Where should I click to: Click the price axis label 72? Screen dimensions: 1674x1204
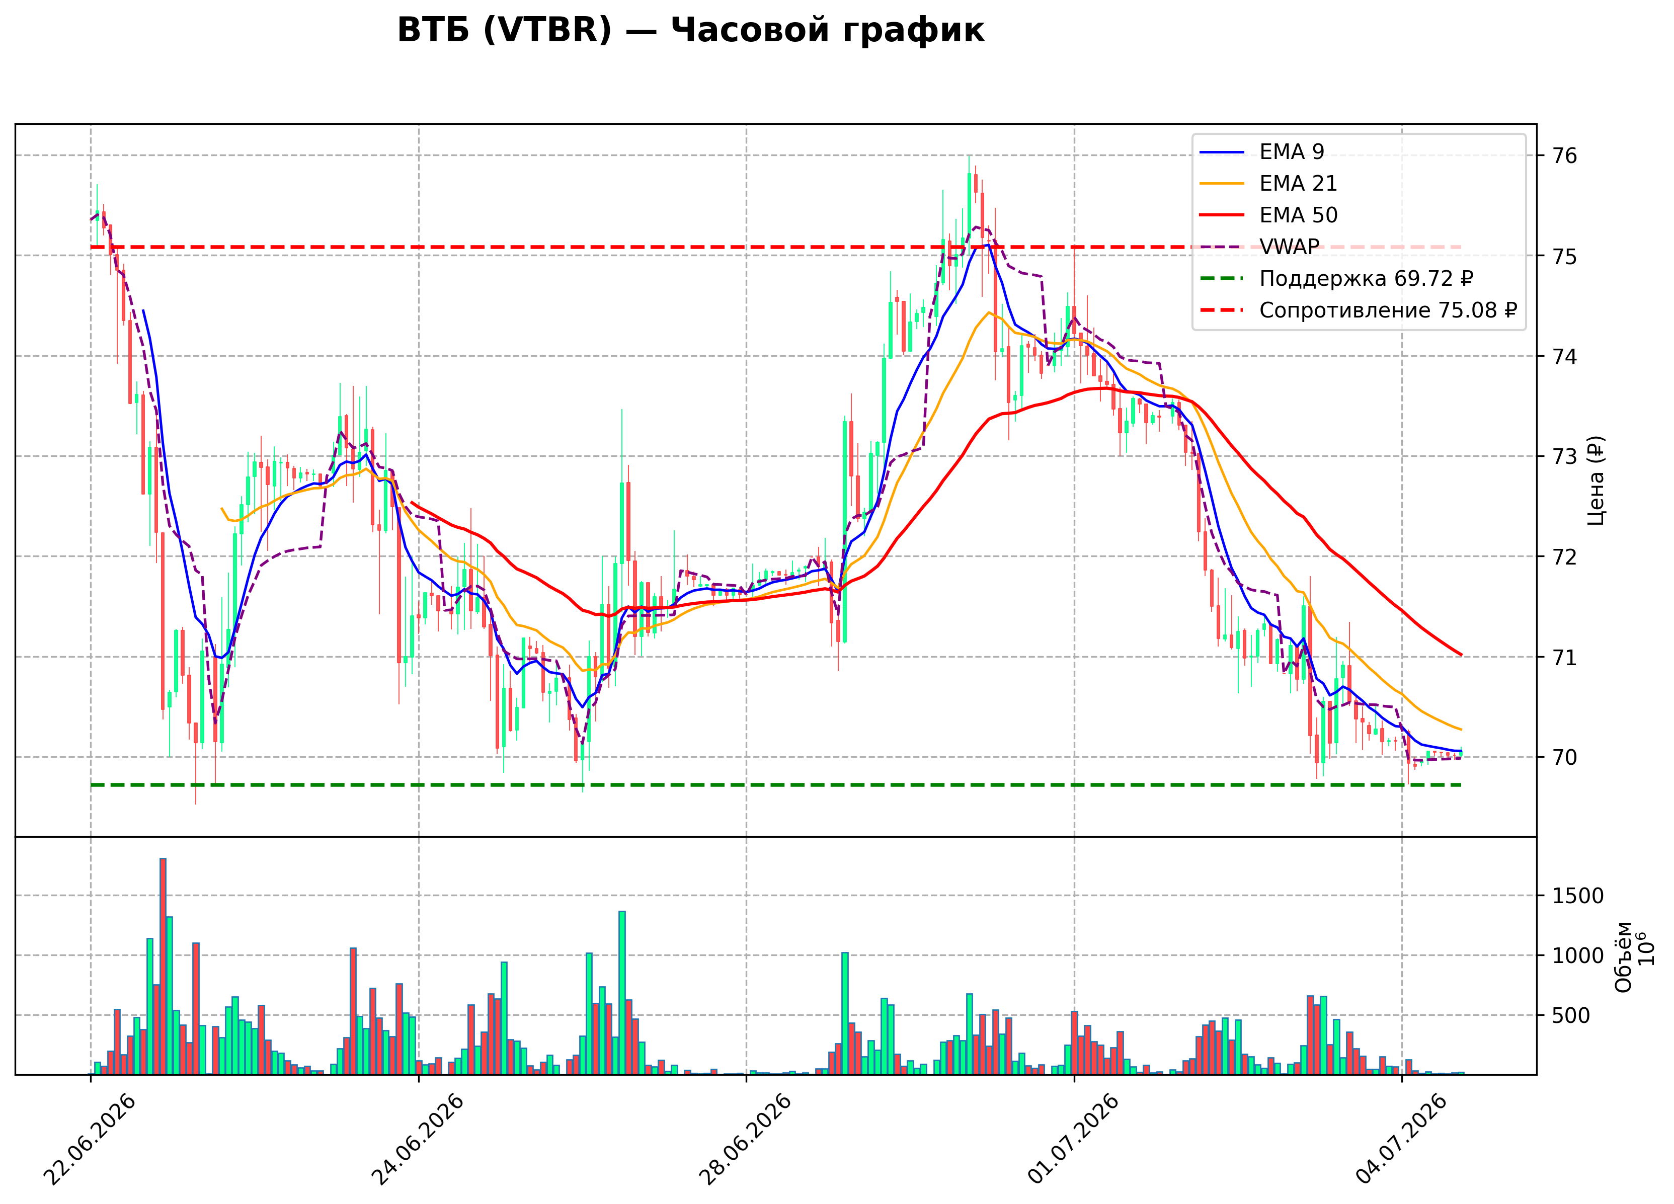tap(1565, 557)
